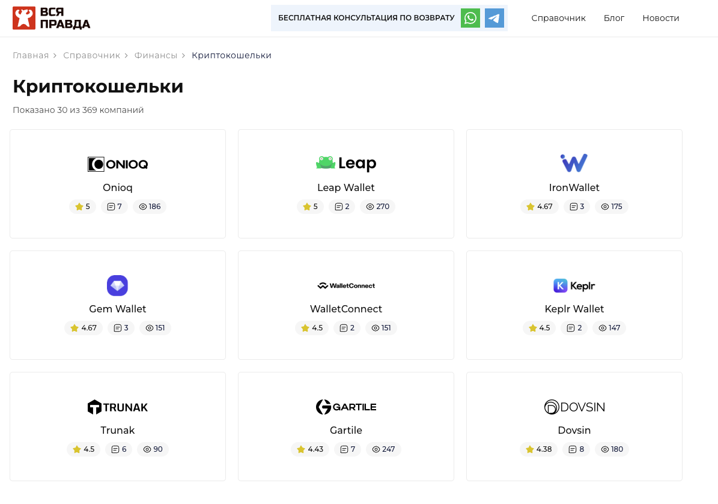Click Trunak reviews count 6 badge
This screenshot has width=718, height=504.
[119, 449]
